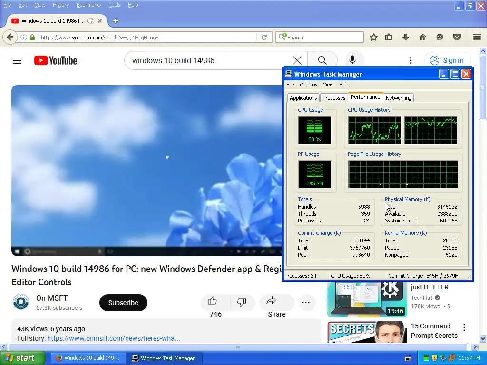This screenshot has height=365, width=487.
Task: Click the video player area
Action: click(146, 171)
